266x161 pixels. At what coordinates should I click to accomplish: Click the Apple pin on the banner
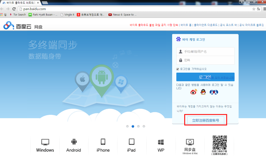[x=82, y=81]
